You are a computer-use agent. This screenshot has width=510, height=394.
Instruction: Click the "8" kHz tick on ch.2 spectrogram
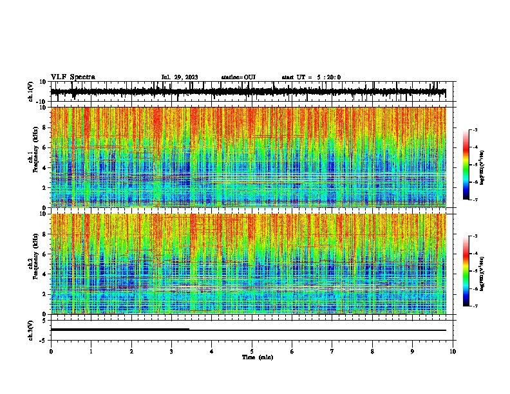pos(44,234)
